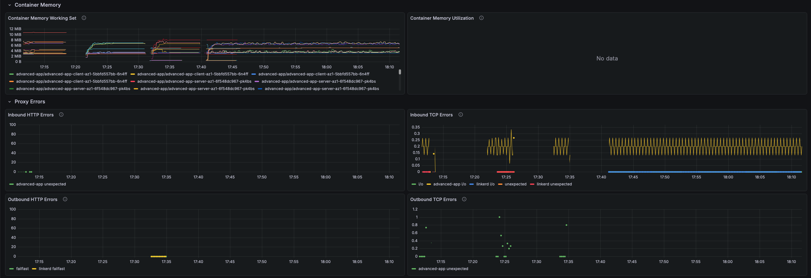Collapse the Proxy Errors row chevron
This screenshot has width=811, height=278.
pyautogui.click(x=10, y=102)
